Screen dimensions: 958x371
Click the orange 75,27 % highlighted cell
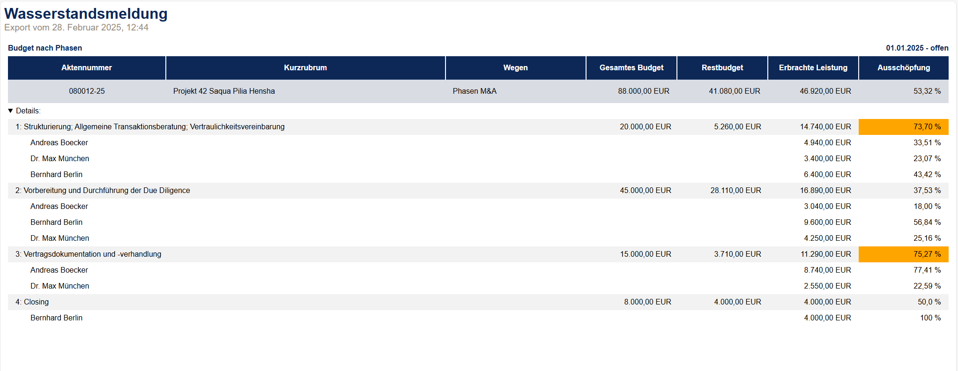point(903,254)
